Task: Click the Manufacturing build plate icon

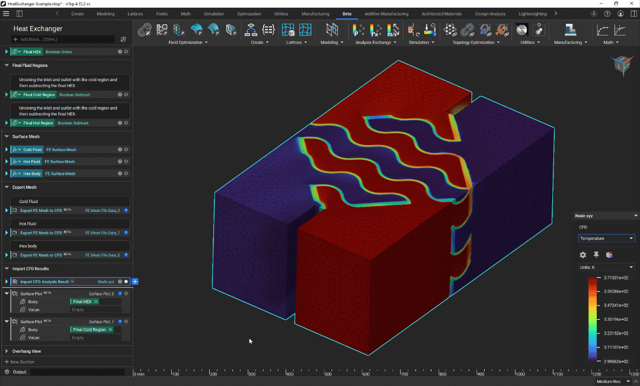Action: (x=570, y=30)
